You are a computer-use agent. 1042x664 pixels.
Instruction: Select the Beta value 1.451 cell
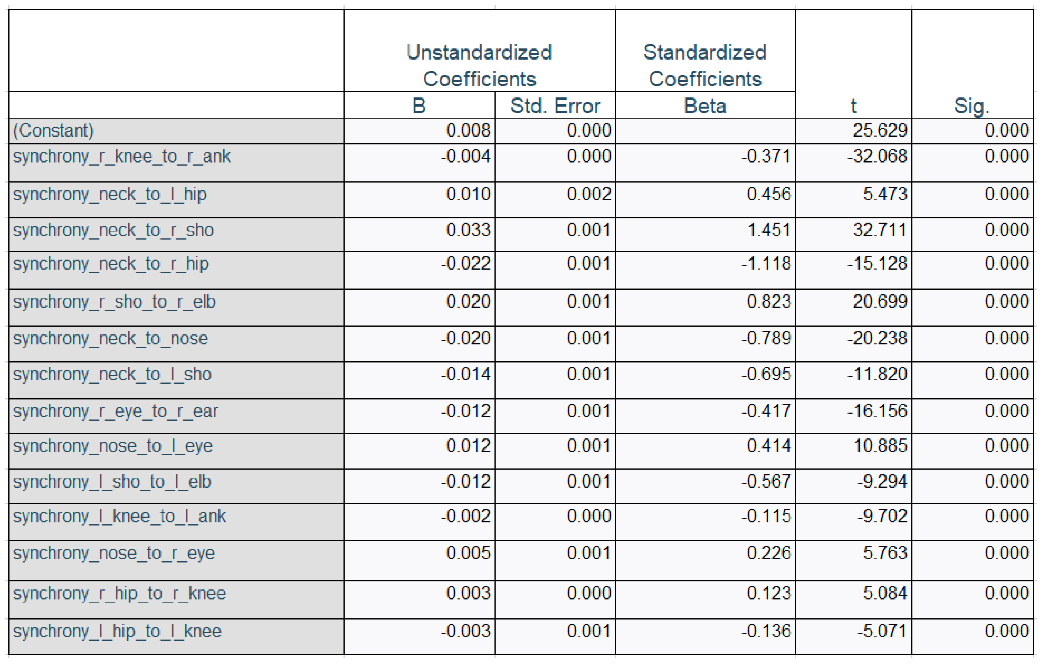point(769,230)
